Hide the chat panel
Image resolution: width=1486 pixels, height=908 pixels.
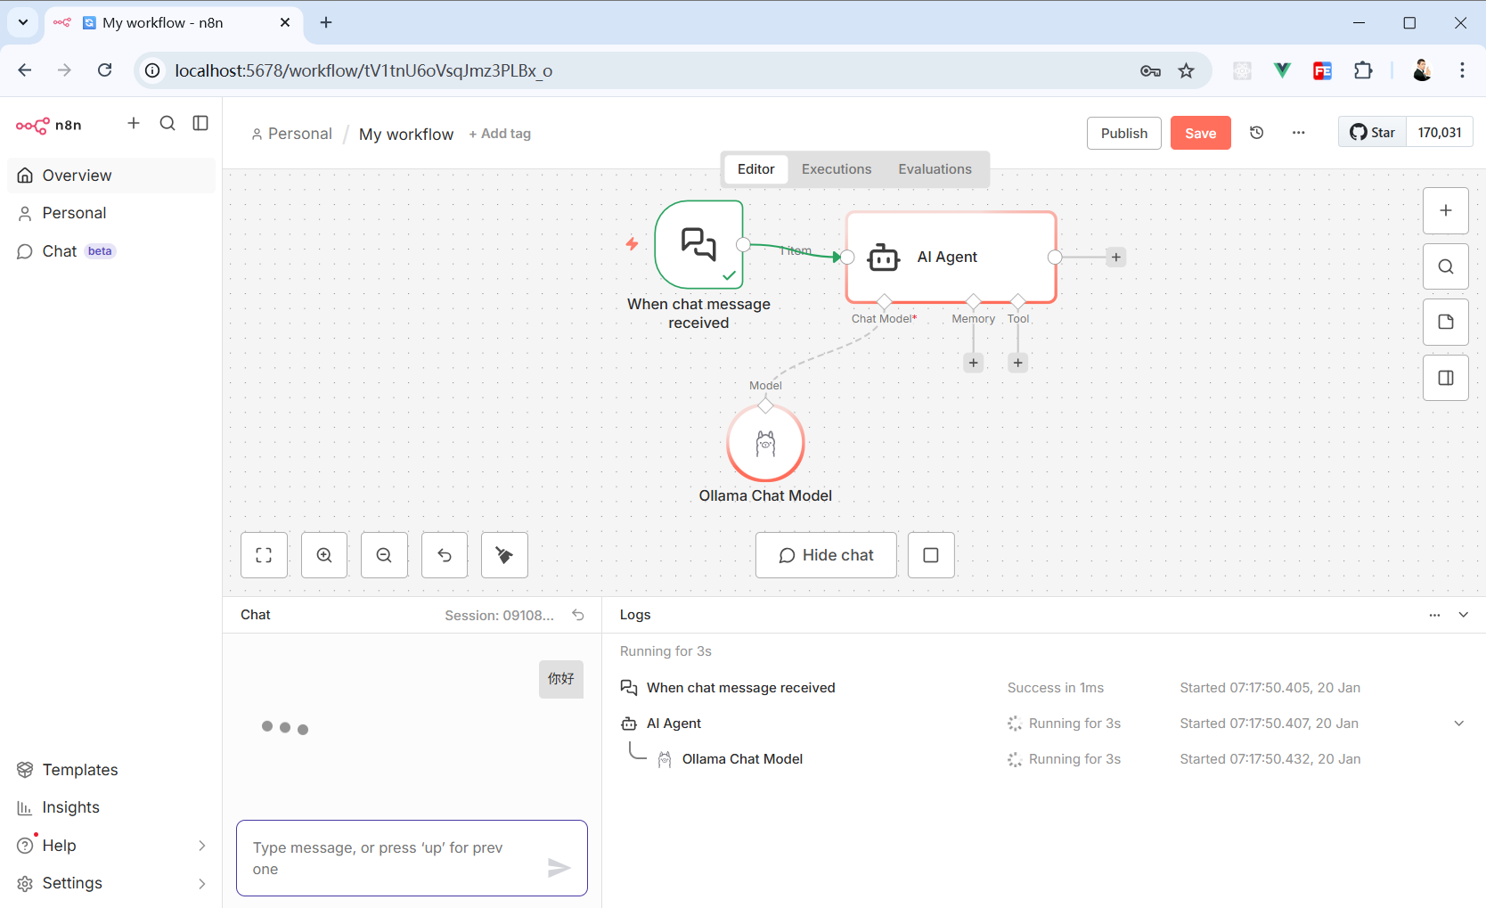click(826, 555)
